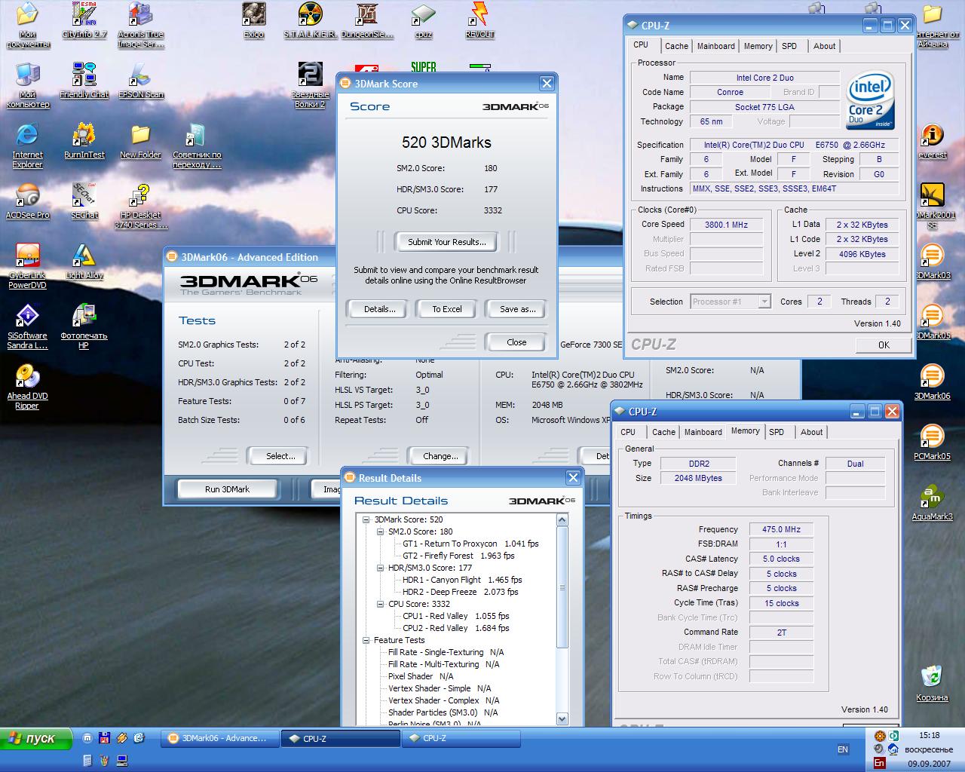Select GT1 - Return To Proxycon row
The image size is (965, 772).
coord(470,544)
